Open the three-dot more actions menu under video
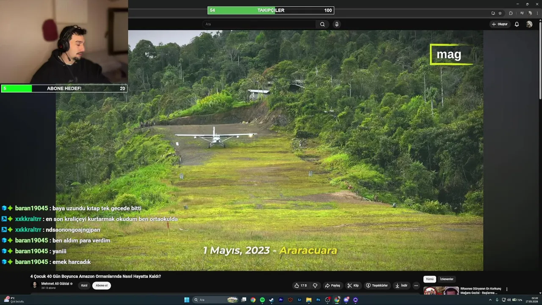The width and height of the screenshot is (542, 305). 416,286
